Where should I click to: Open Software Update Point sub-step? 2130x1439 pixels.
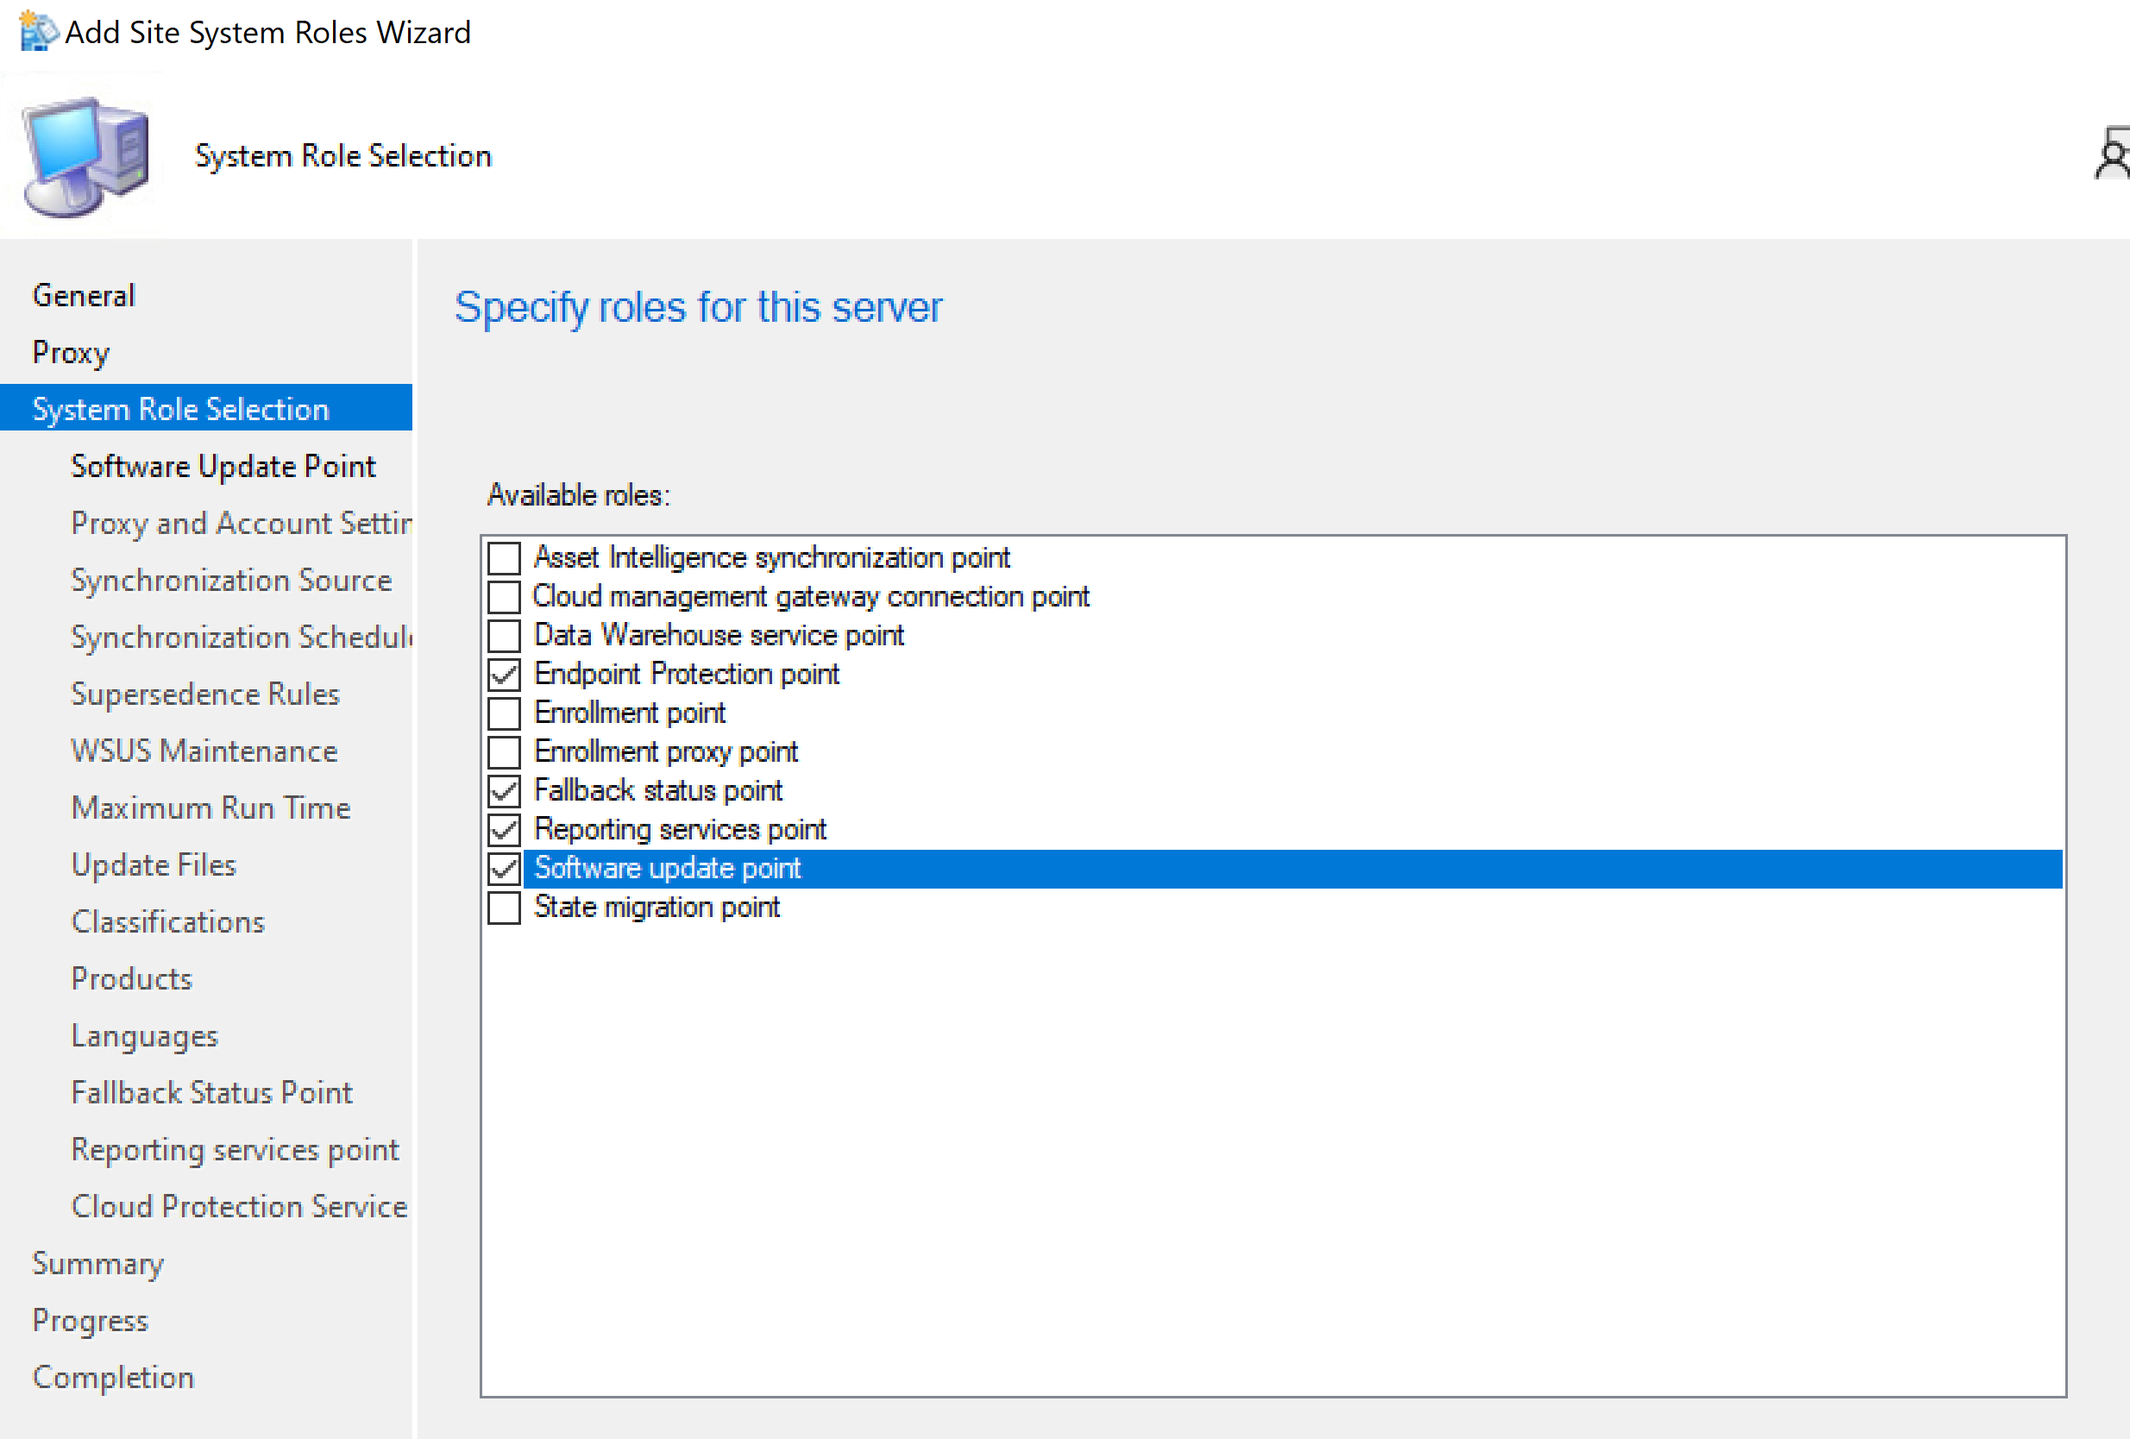(223, 467)
